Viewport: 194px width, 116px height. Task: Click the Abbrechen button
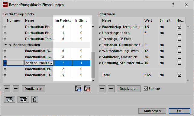[x=152, y=111]
